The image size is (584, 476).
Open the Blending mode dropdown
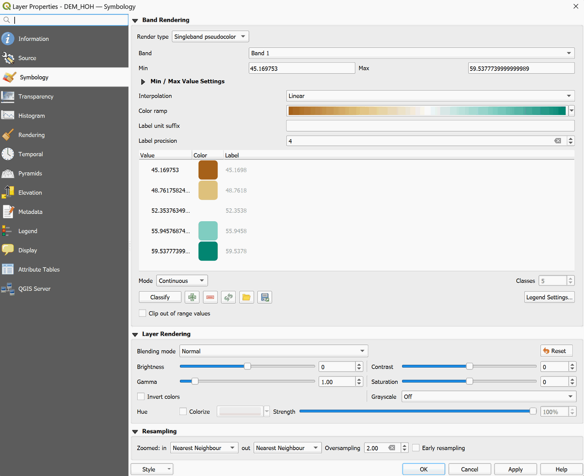click(273, 351)
